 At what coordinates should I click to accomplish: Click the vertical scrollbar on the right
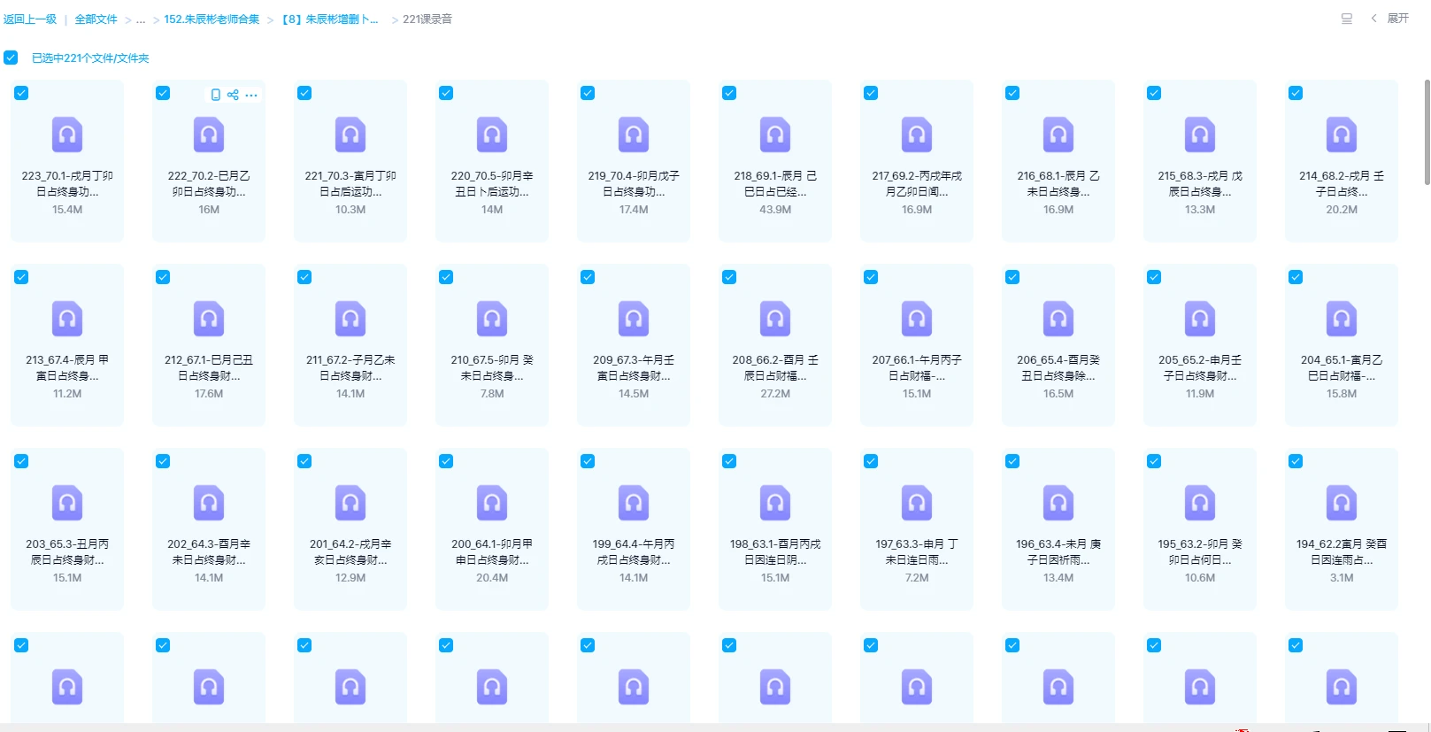[x=1427, y=133]
